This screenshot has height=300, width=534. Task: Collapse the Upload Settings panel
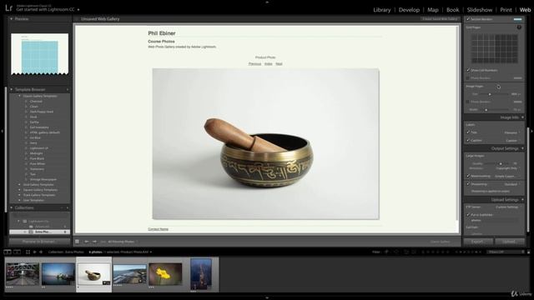click(522, 200)
